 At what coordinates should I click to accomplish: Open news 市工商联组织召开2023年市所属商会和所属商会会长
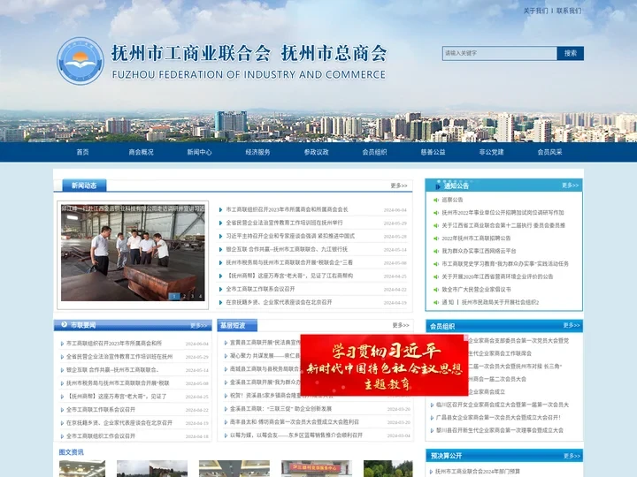pos(287,209)
